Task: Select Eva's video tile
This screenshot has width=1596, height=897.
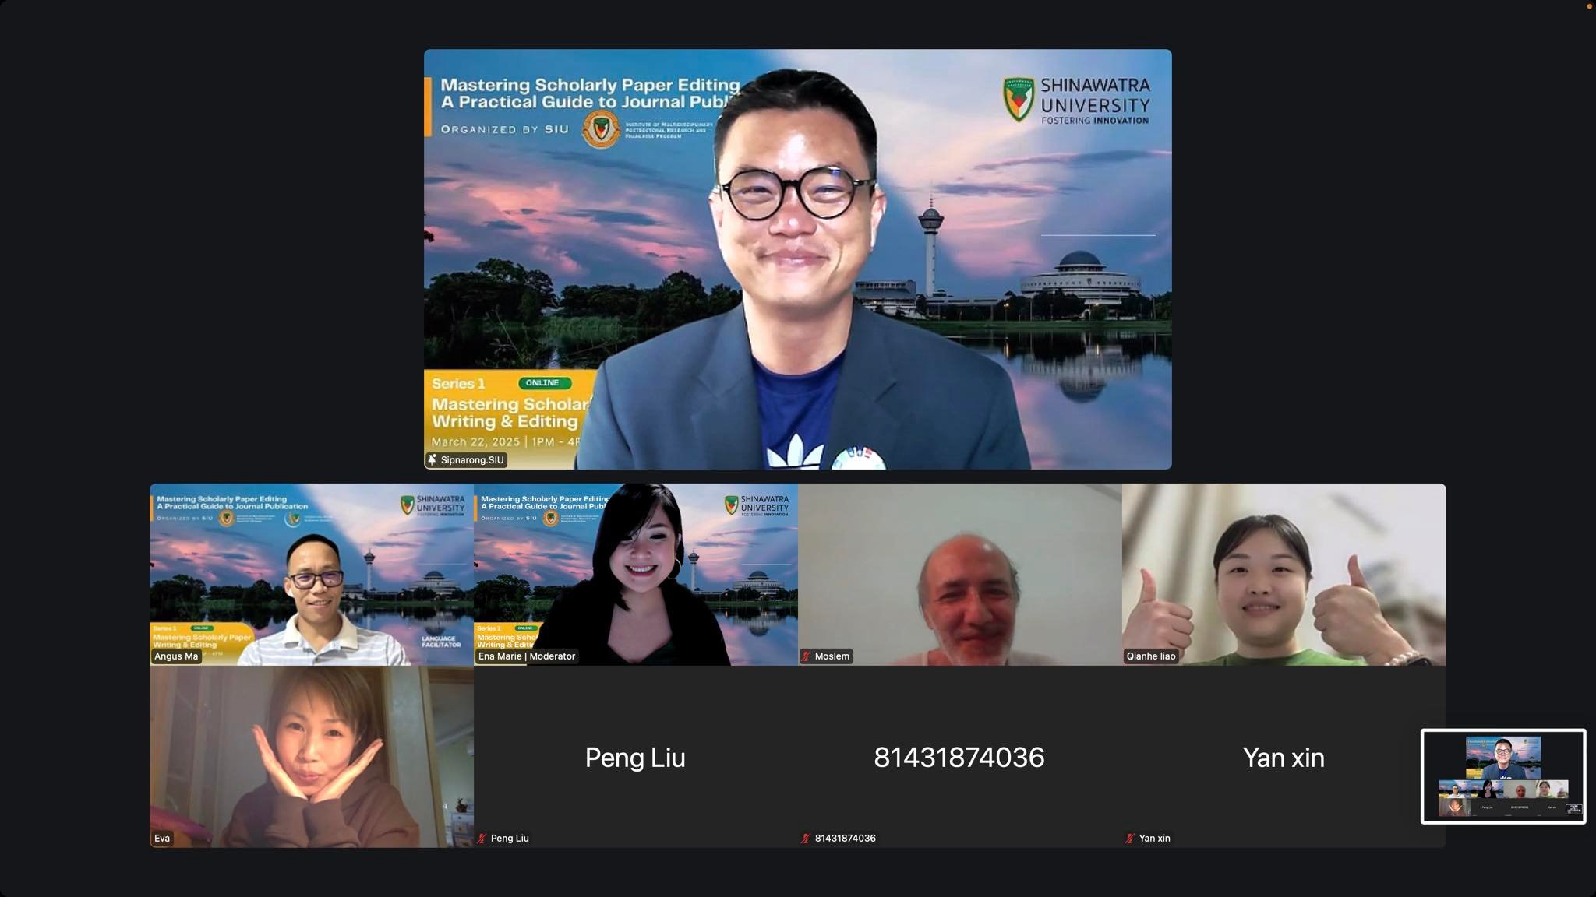Action: pos(312,757)
